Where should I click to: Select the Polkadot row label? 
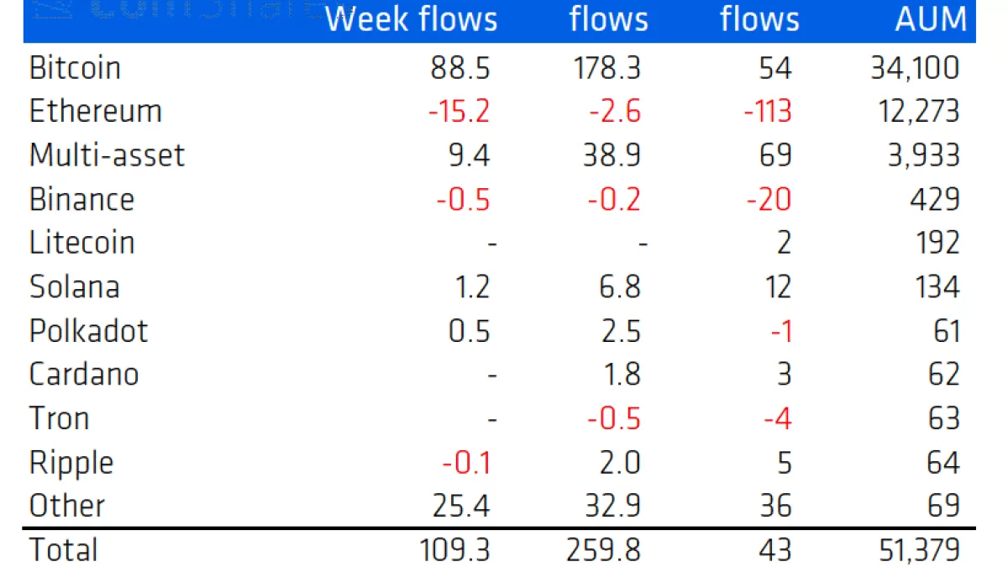point(88,331)
